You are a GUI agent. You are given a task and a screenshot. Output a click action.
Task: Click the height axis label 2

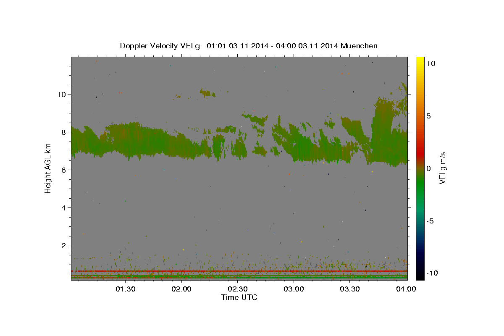point(64,246)
